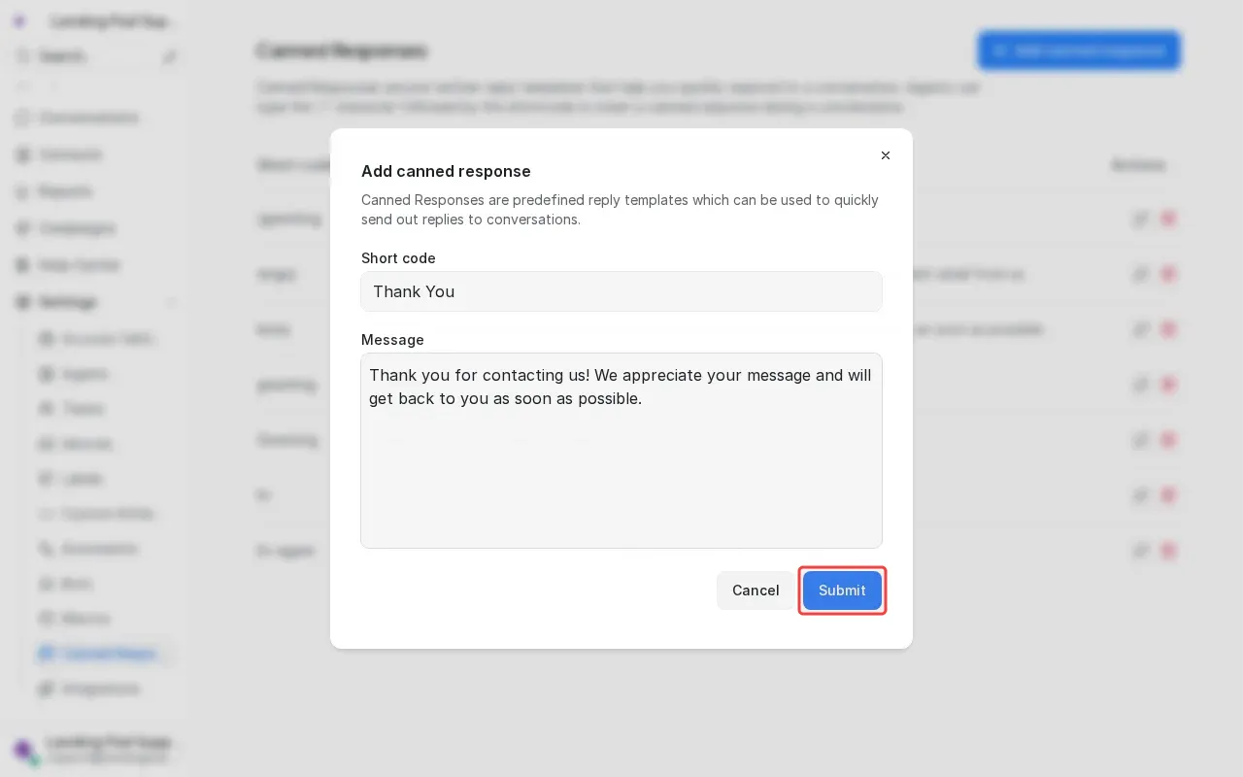Submit the new canned response
The width and height of the screenshot is (1243, 777).
[842, 591]
